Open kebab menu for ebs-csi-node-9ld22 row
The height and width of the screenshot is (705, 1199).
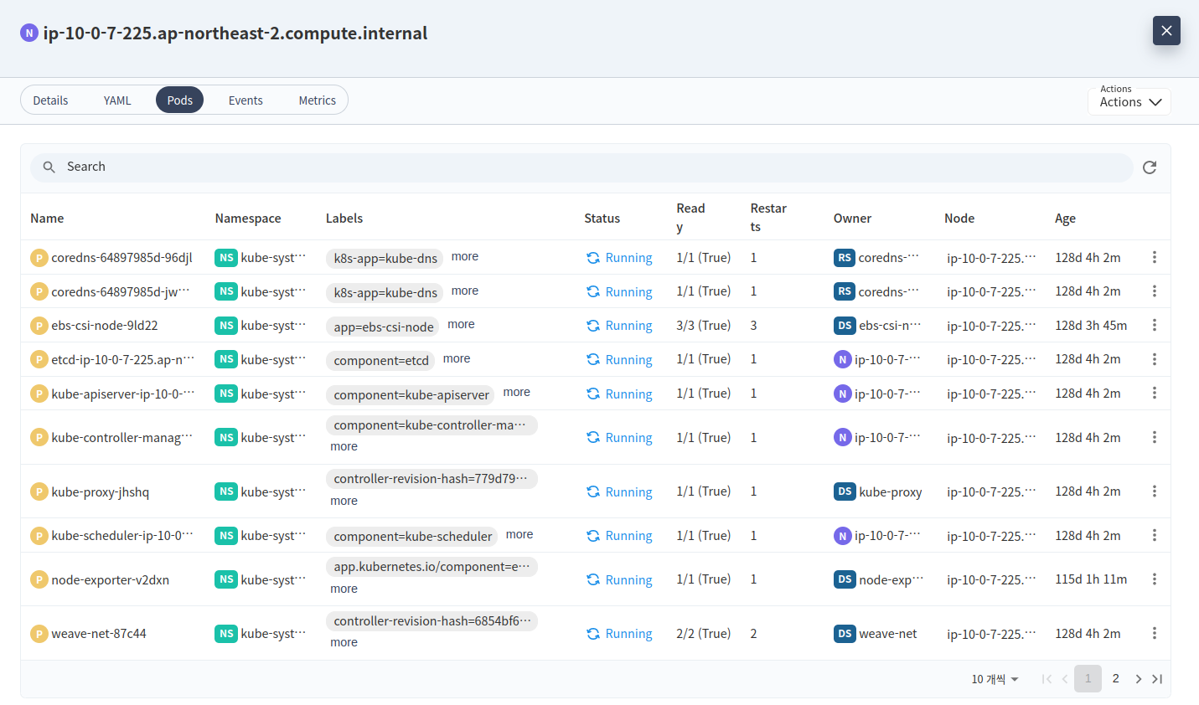point(1155,325)
